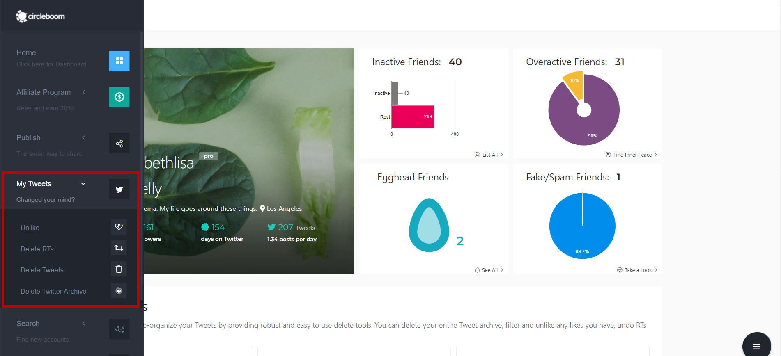Expand the Publish submenu arrow

pos(84,138)
